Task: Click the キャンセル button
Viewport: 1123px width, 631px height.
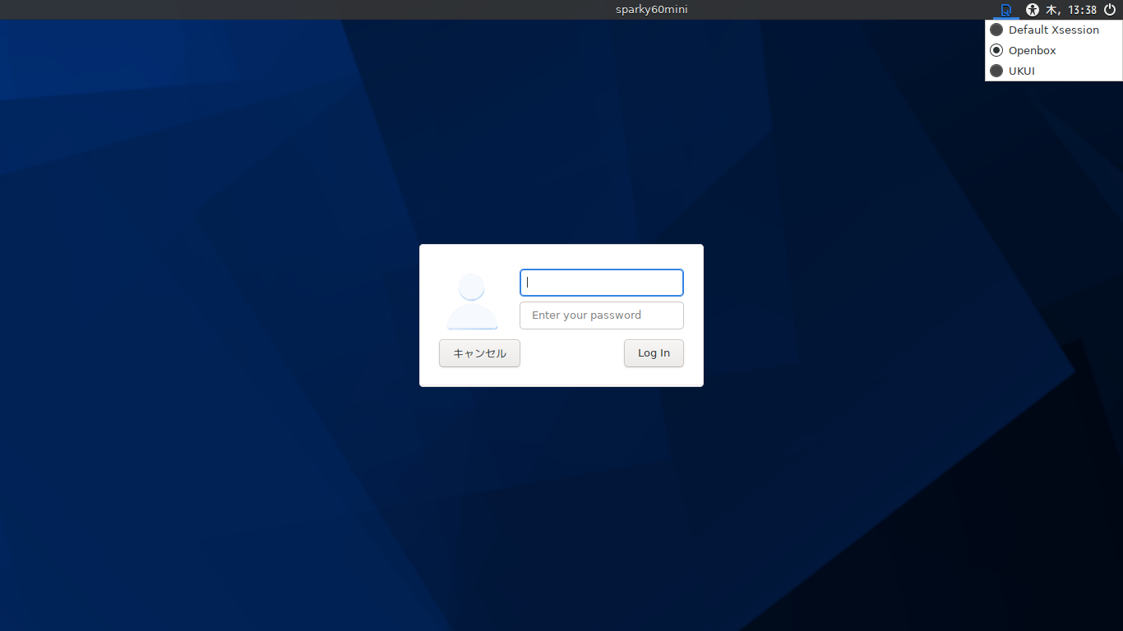Action: (479, 353)
